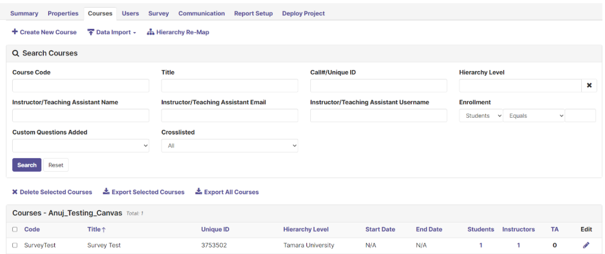This screenshot has height=254, width=605.
Task: Toggle the select-all courses checkbox
Action: (15, 230)
